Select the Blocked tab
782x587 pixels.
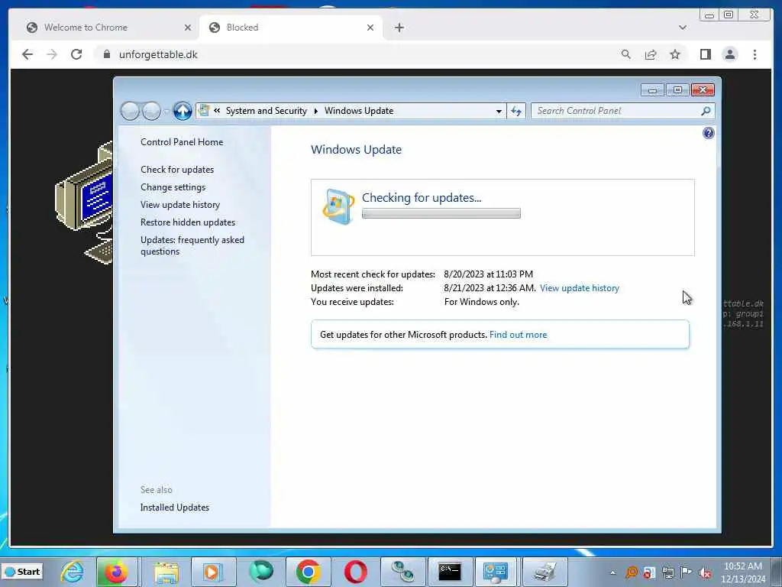pos(291,28)
